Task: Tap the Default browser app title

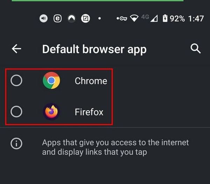Action: coord(94,49)
